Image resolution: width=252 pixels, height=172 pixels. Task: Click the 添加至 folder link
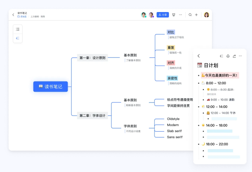click(22, 17)
